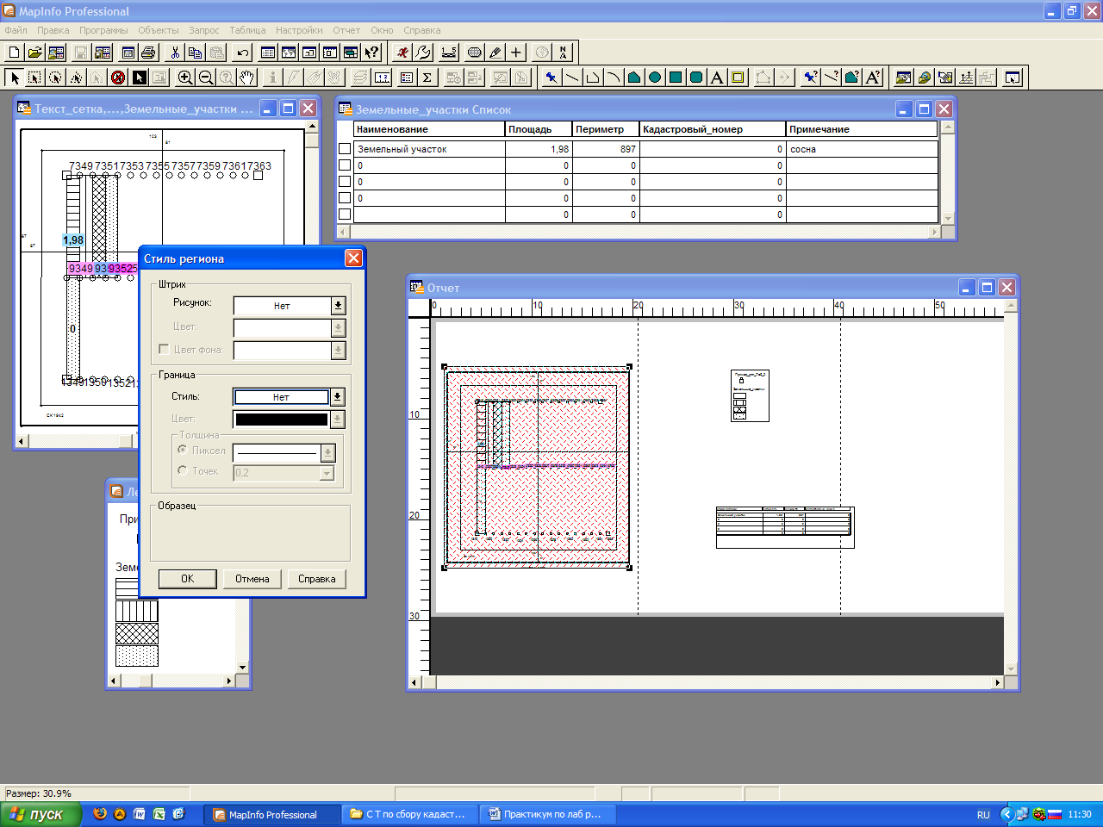
Task: Click the 'Наименование' column header
Action: 429,129
